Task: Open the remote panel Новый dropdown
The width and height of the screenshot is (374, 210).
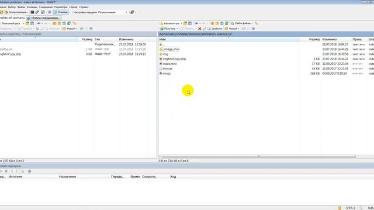Action: point(232,29)
